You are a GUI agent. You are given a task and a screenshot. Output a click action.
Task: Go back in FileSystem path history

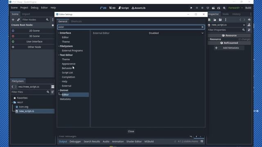pos(12,87)
